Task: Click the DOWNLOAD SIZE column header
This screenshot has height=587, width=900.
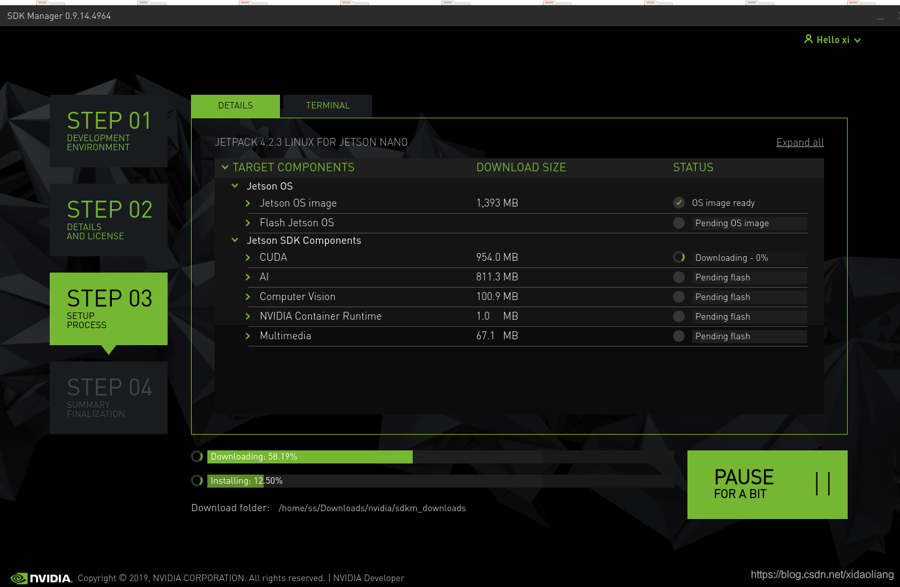Action: click(x=521, y=167)
